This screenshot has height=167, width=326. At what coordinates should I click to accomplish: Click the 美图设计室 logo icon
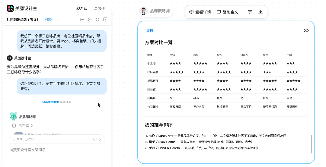click(x=10, y=8)
